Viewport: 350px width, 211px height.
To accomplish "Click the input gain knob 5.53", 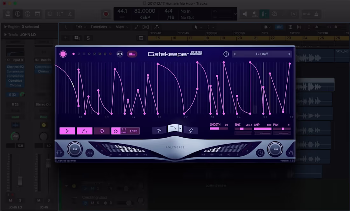I will point(75,149).
